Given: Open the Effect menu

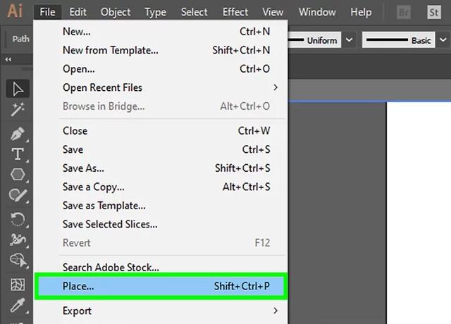Looking at the screenshot, I should tap(235, 12).
